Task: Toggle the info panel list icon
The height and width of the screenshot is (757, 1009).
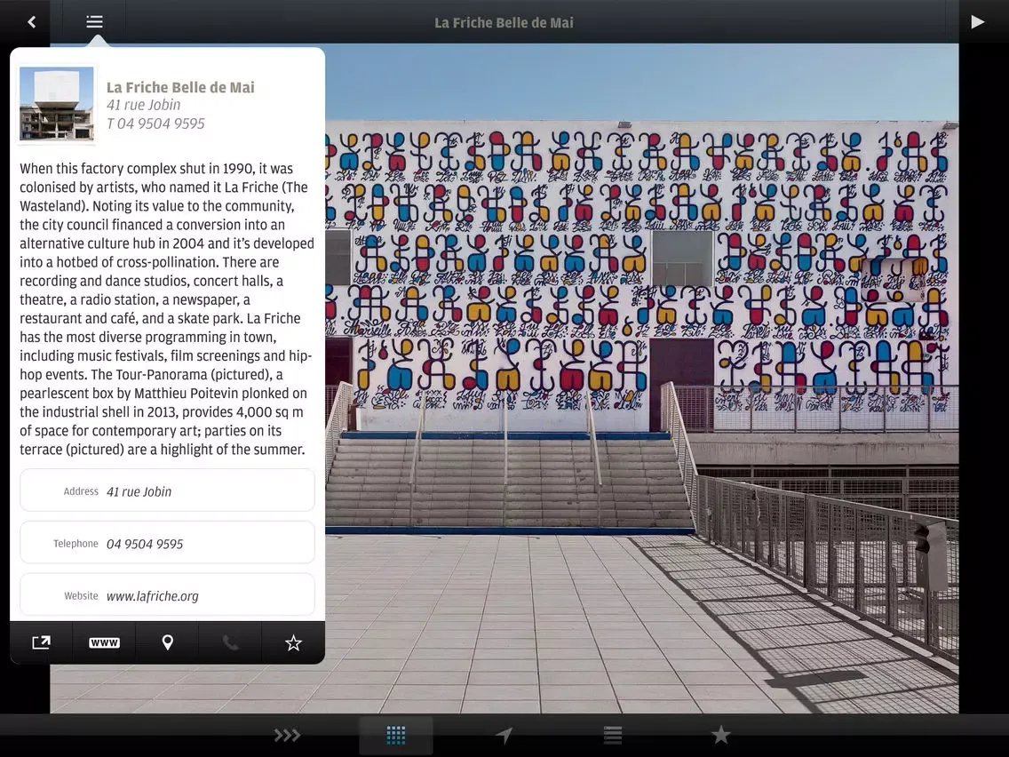Action: coord(94,22)
